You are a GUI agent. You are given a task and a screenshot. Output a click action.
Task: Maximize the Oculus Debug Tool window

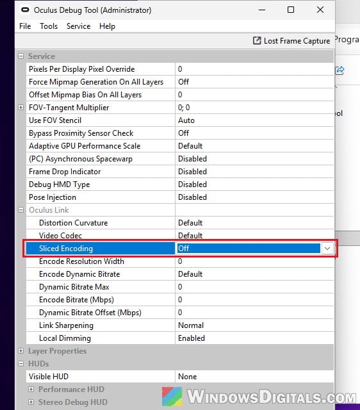(x=291, y=10)
